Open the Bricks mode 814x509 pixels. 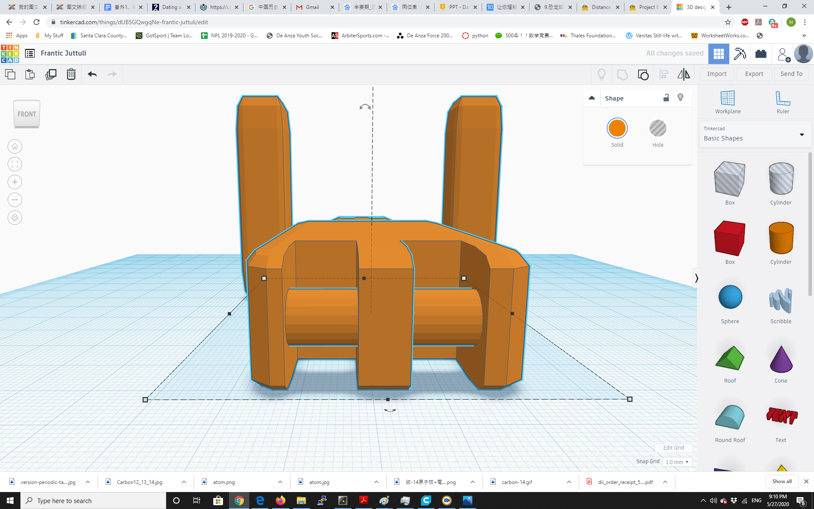[761, 54]
